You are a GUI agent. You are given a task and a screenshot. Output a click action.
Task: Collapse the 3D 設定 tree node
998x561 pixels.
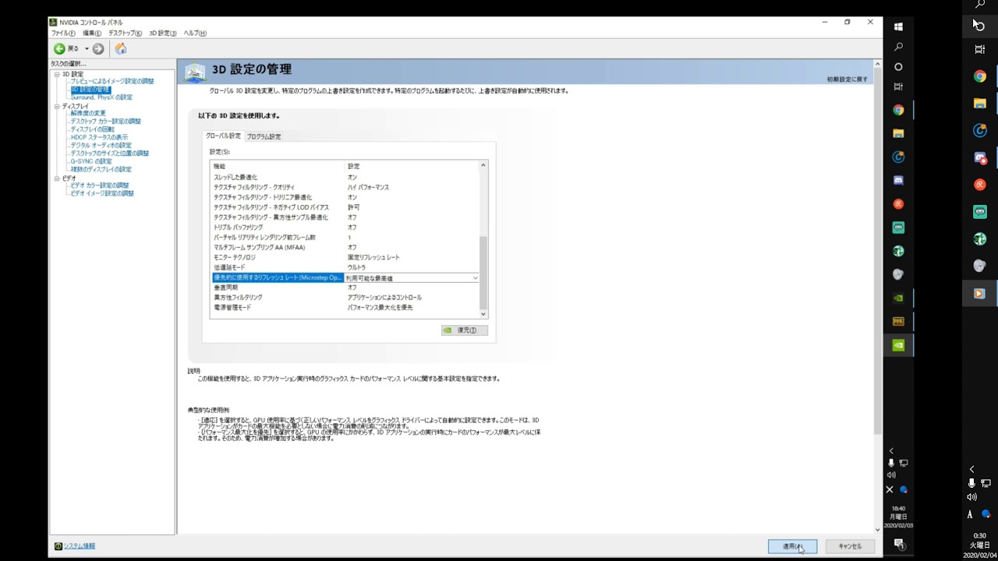click(56, 74)
